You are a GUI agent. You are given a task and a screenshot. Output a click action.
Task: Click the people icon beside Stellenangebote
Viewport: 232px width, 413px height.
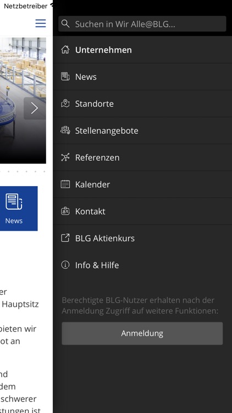[65, 131]
